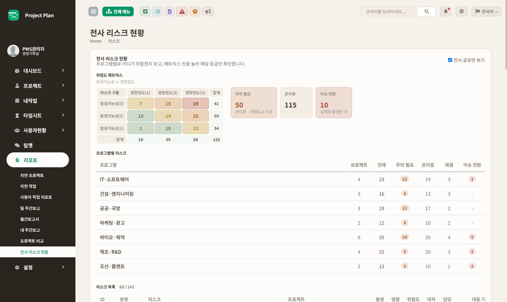Click the orange clock icon
The height and width of the screenshot is (302, 507).
(195, 11)
